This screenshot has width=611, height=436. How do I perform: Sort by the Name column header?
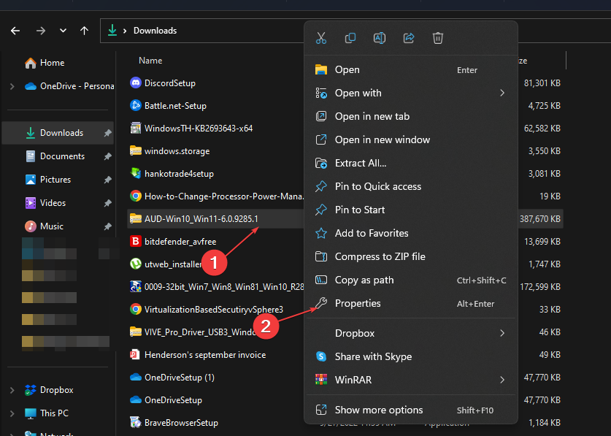coord(150,61)
